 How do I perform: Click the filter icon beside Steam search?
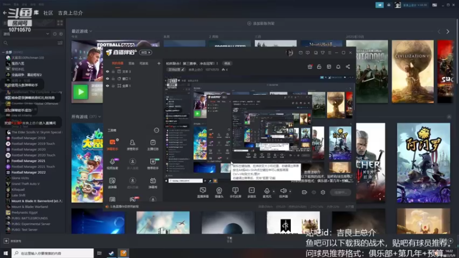(60, 43)
